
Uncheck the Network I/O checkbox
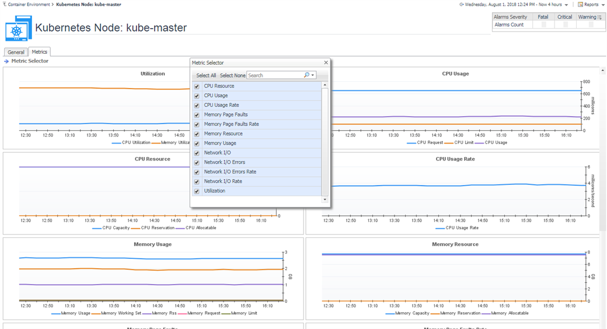point(197,153)
